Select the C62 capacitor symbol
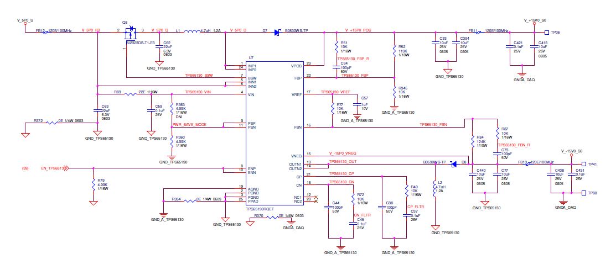The image size is (616, 275). [159, 46]
